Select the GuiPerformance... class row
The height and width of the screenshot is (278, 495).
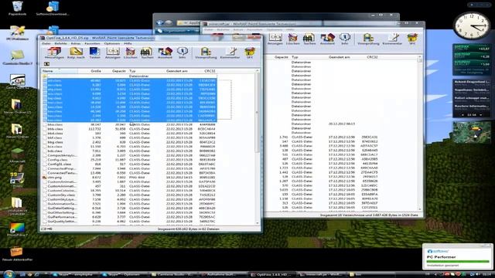(129, 217)
